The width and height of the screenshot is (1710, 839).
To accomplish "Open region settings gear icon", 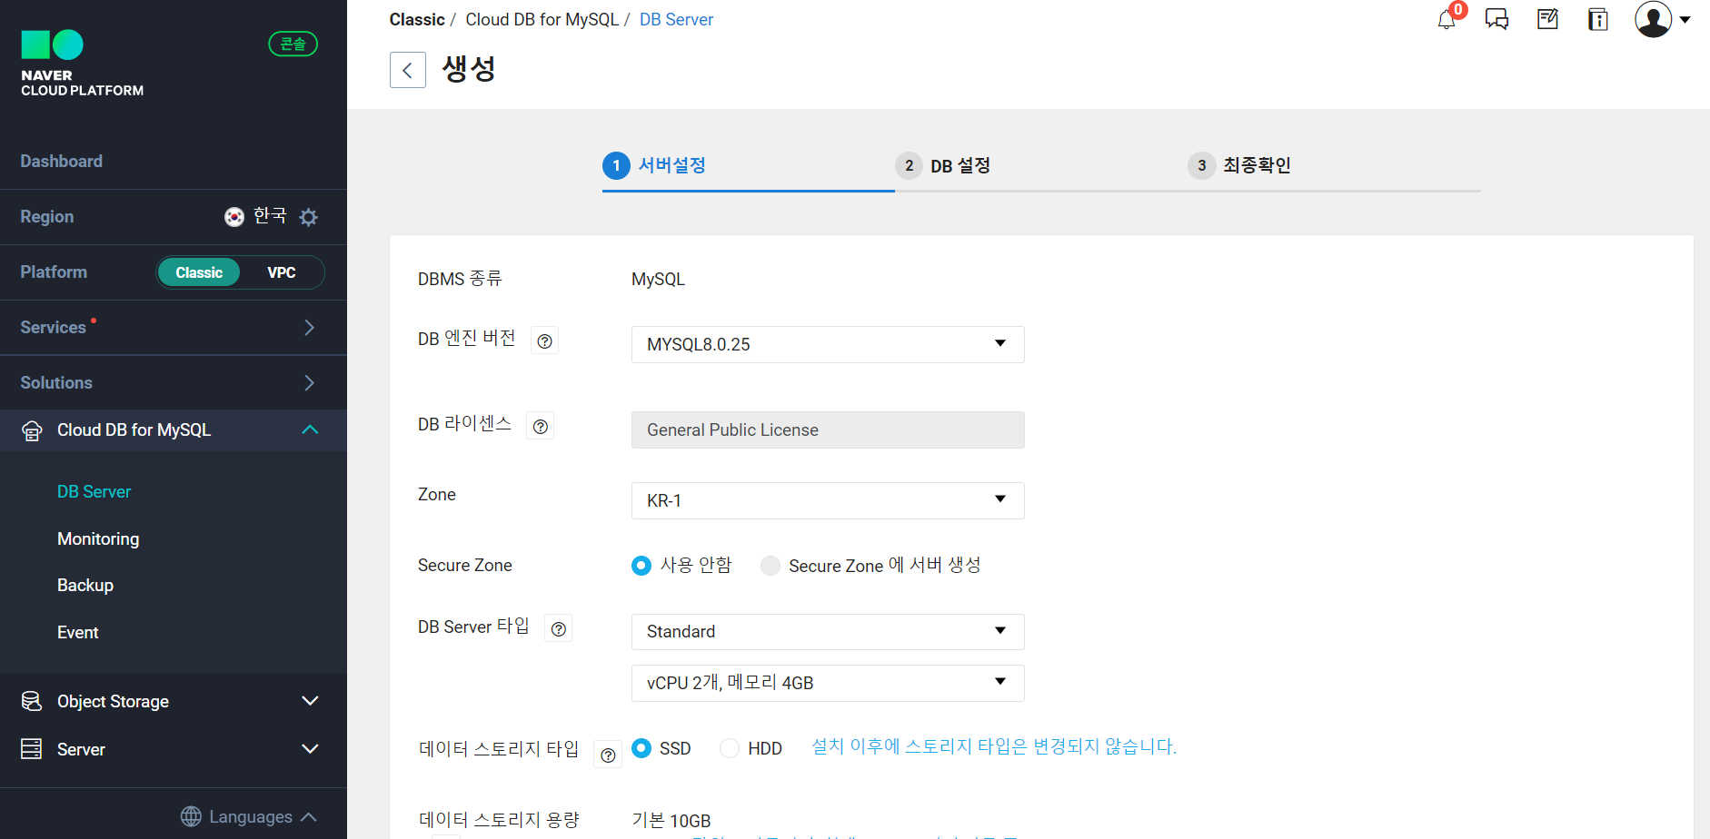I will pyautogui.click(x=309, y=217).
